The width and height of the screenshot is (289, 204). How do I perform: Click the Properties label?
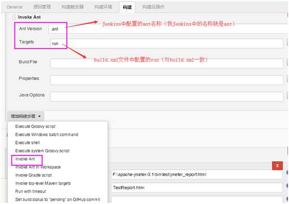(x=29, y=78)
